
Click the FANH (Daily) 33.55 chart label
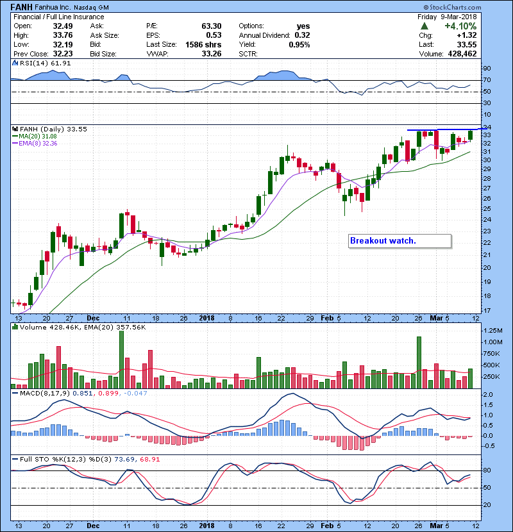point(53,129)
